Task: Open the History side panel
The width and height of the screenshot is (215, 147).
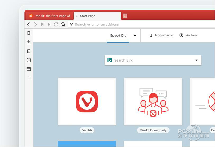Action: pos(29,60)
